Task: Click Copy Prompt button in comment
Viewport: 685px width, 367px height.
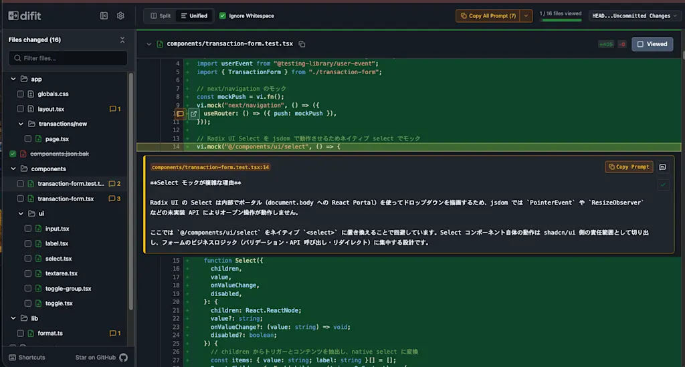Action: point(629,166)
